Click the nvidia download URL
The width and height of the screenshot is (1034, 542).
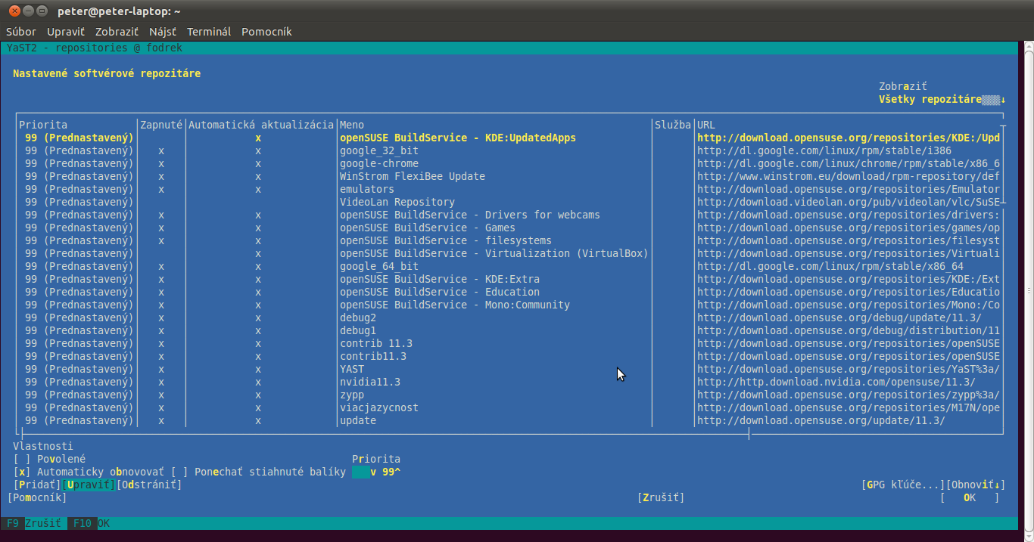pyautogui.click(x=836, y=382)
